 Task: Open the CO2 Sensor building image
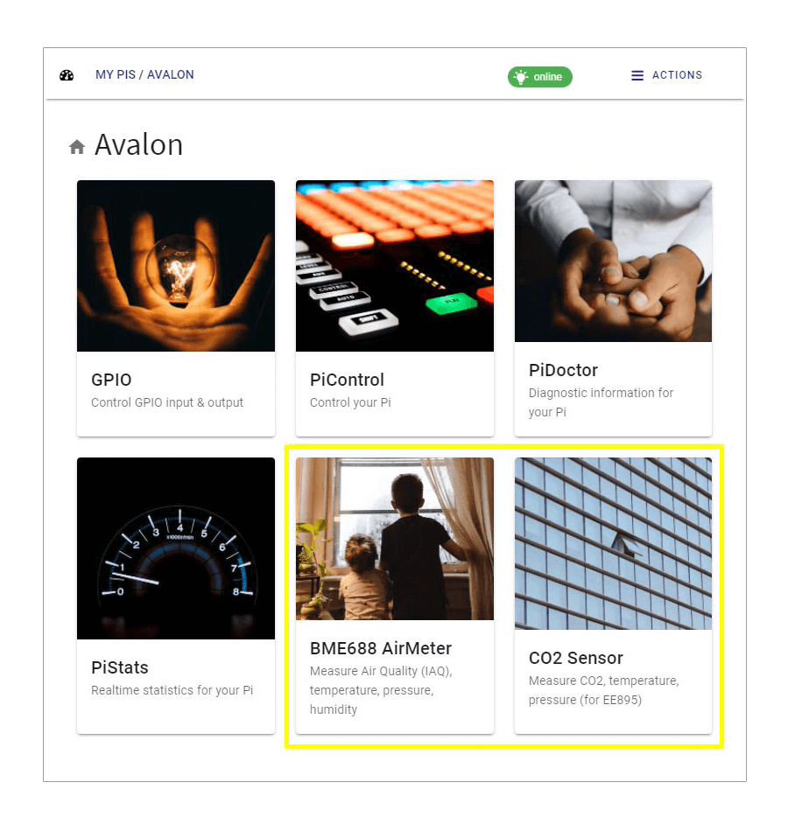(x=613, y=543)
